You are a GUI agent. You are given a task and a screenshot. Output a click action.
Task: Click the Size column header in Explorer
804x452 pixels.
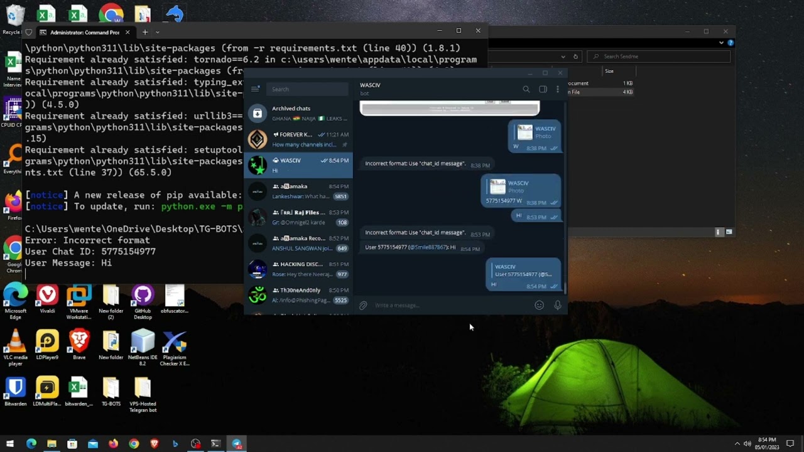609,71
